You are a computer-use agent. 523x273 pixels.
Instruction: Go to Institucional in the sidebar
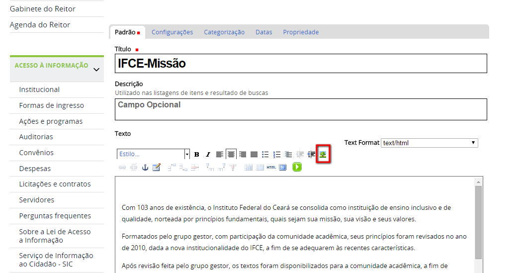[x=39, y=90]
